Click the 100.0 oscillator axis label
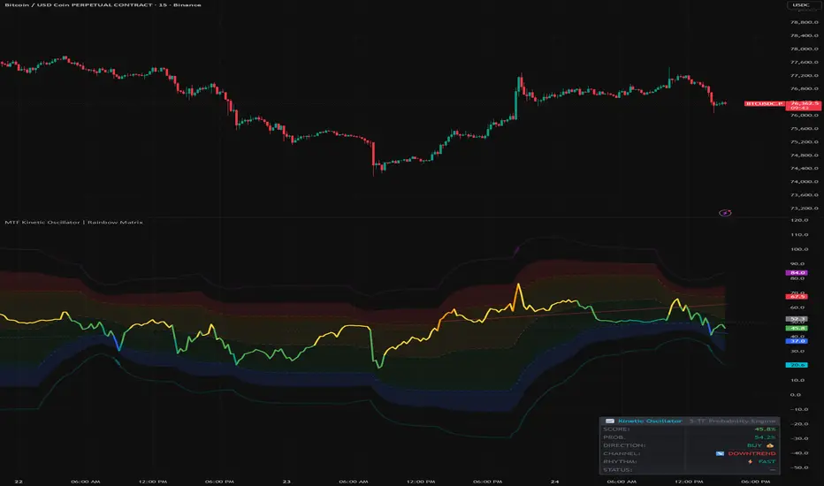 tap(798, 249)
